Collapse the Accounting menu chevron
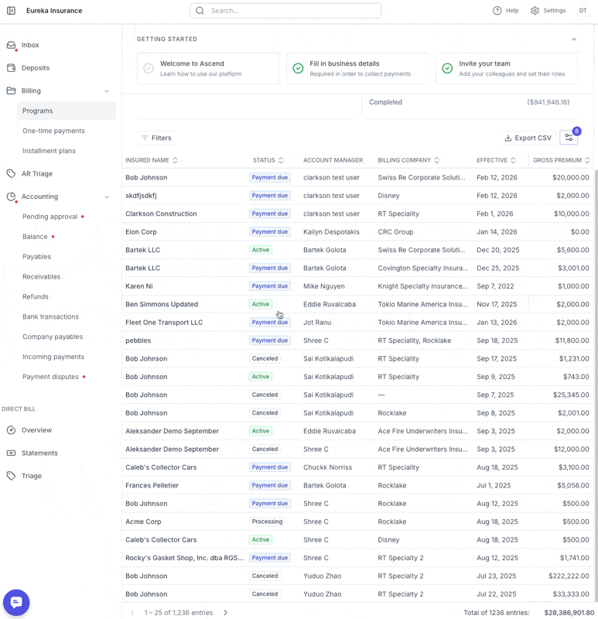 (107, 197)
